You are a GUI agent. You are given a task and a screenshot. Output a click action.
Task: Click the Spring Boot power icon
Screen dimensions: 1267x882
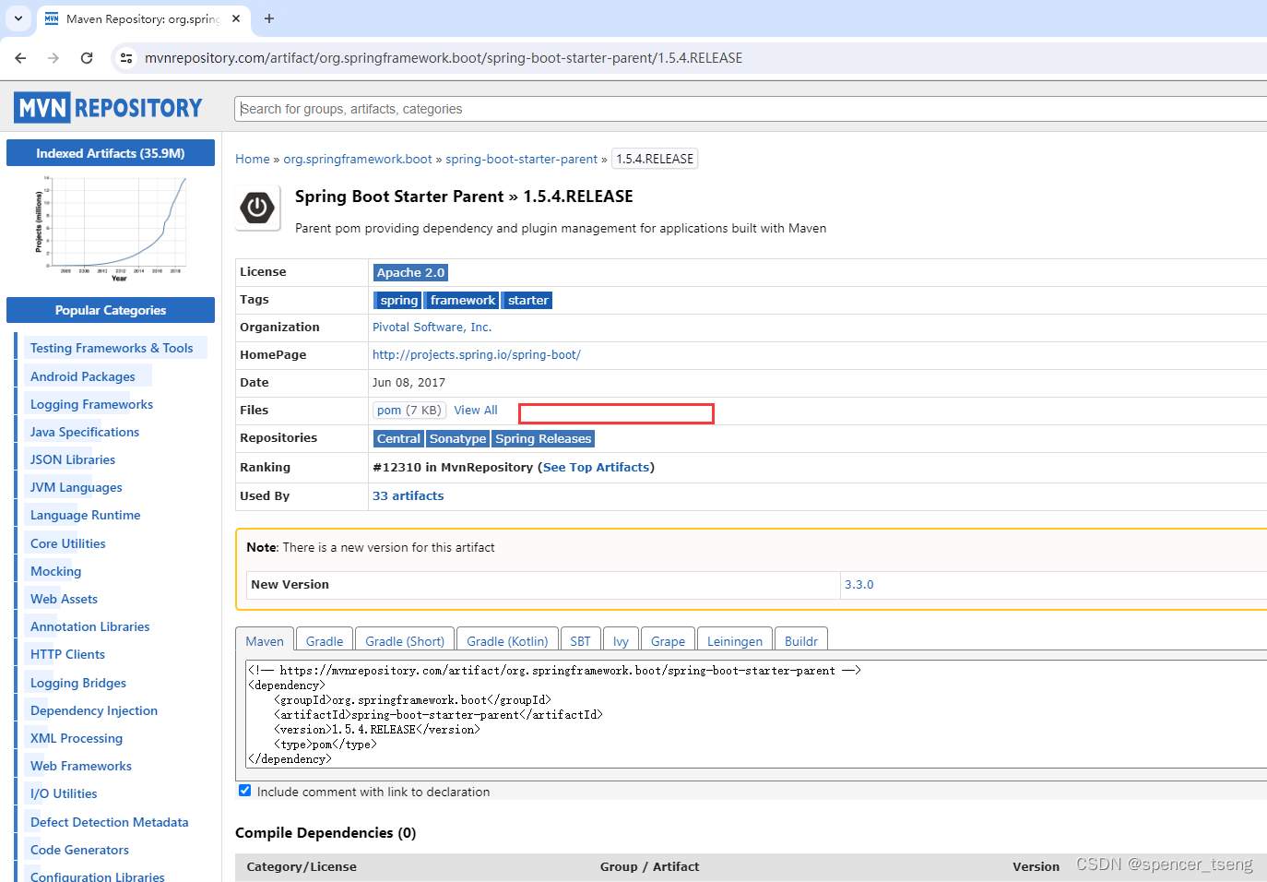(x=257, y=208)
